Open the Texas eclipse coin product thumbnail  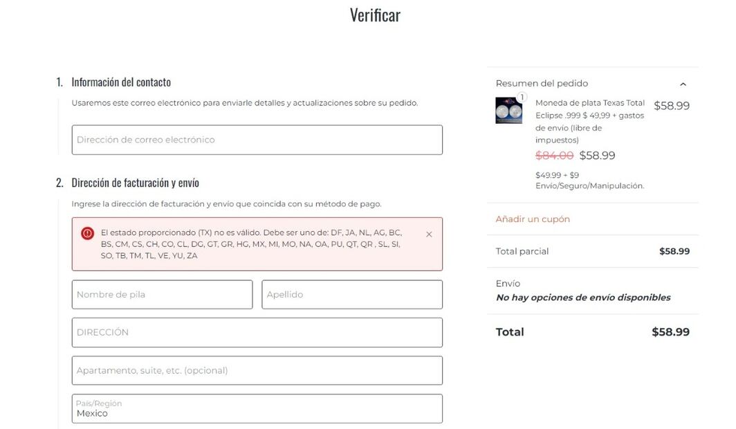click(509, 111)
